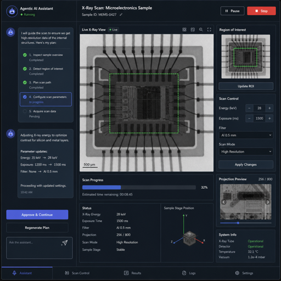Click the Energy value field 28
Image resolution: width=281 pixels, height=281 pixels.
(260, 108)
